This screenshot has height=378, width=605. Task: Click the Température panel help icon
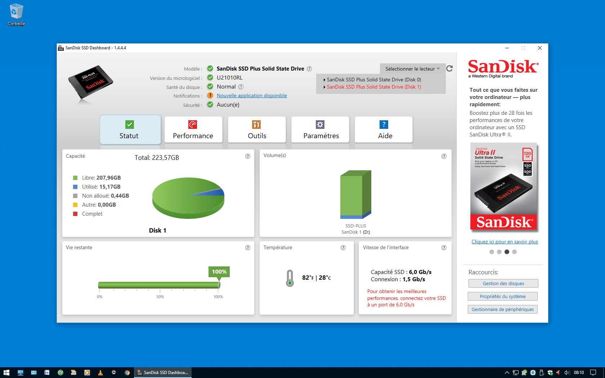343,248
